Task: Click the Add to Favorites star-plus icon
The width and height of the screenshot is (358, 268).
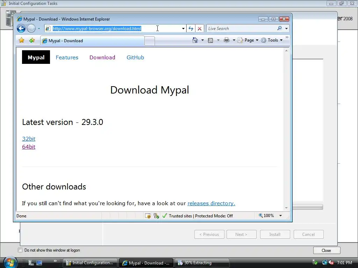Action: tap(32, 40)
